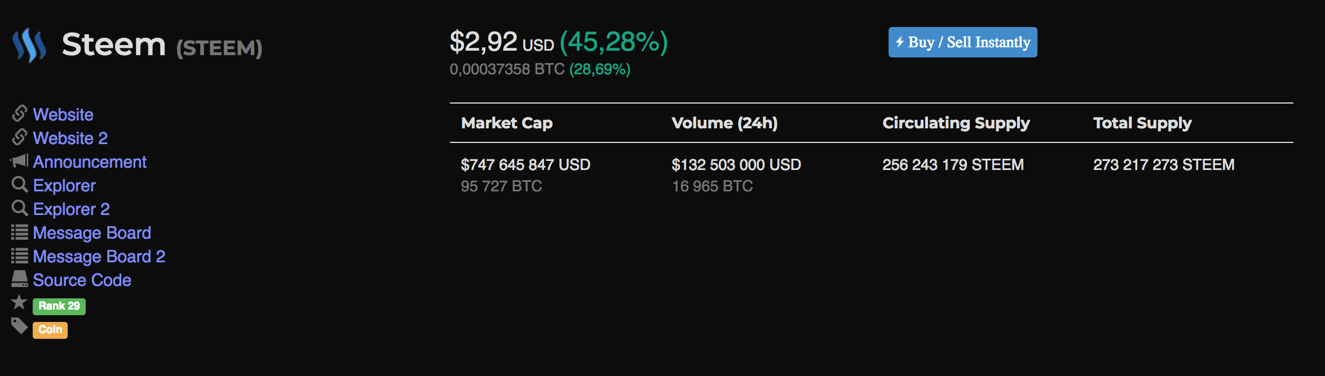Image resolution: width=1325 pixels, height=376 pixels.
Task: Click the magnifier icon beside Explorer
Action: 20,185
